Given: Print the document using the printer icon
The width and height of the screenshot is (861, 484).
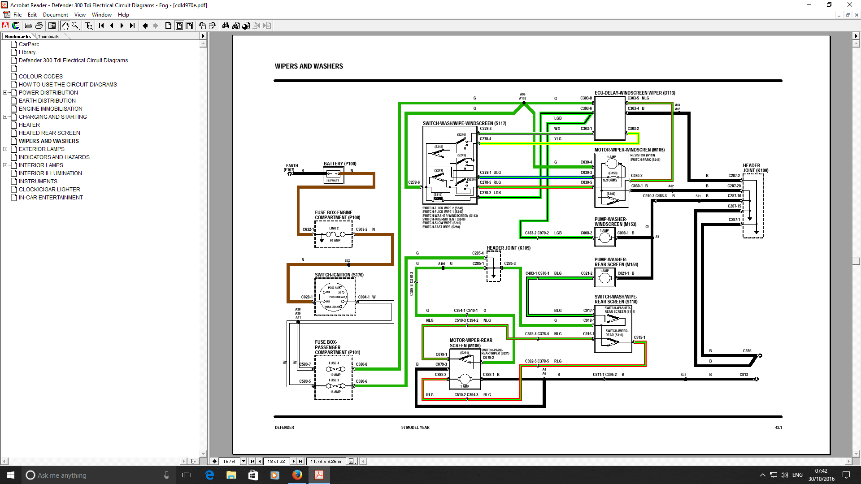Looking at the screenshot, I should tap(39, 26).
